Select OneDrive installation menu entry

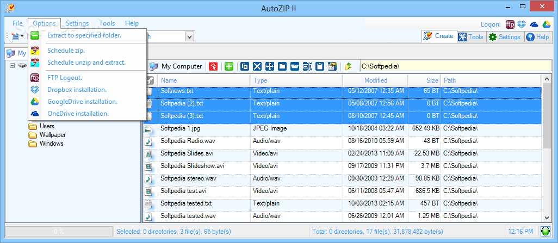[78, 114]
